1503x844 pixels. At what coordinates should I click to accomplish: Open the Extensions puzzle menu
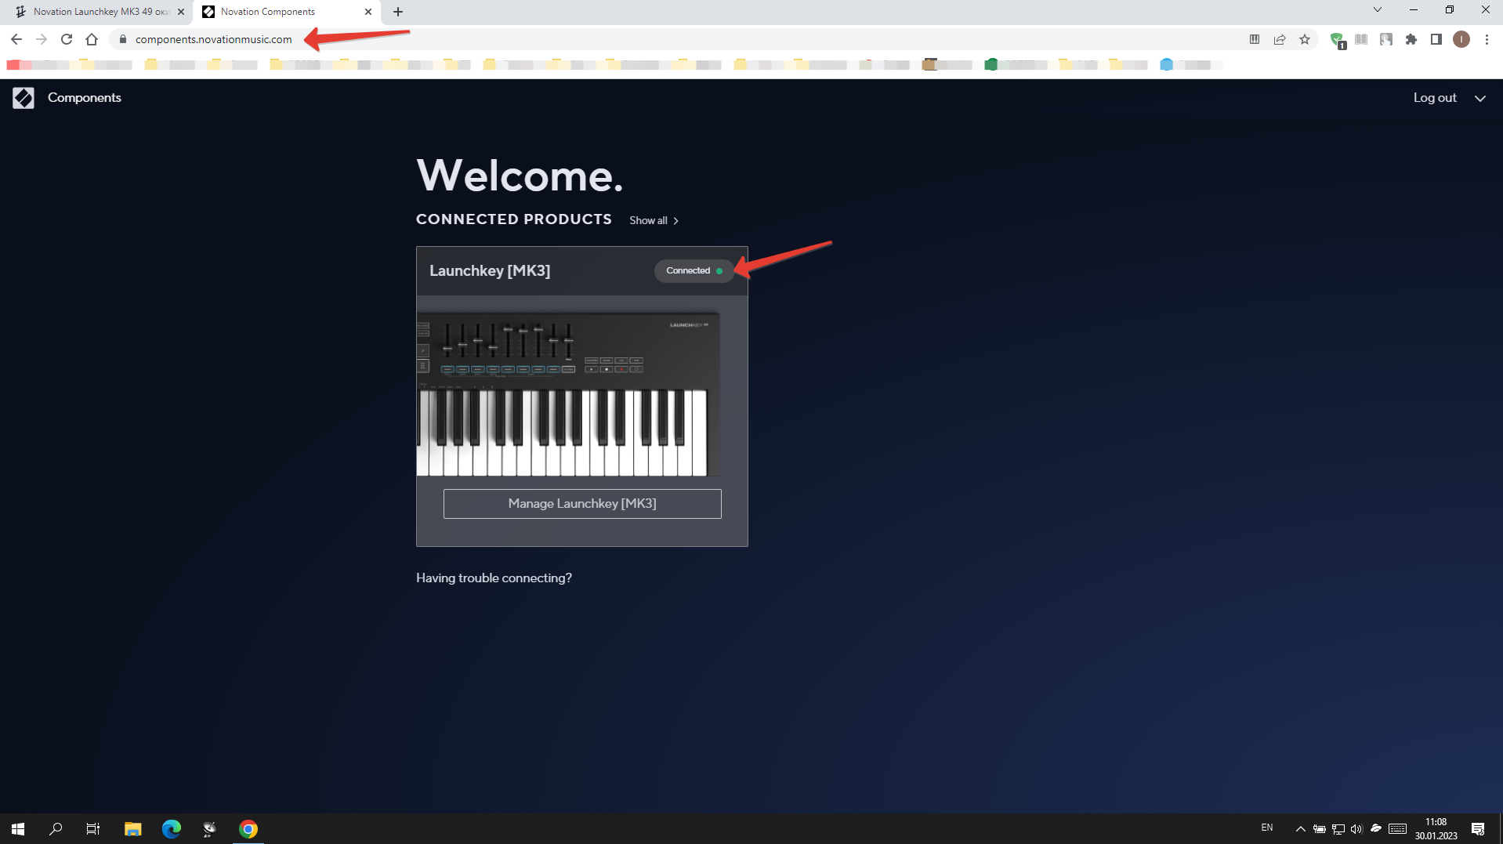click(x=1411, y=39)
